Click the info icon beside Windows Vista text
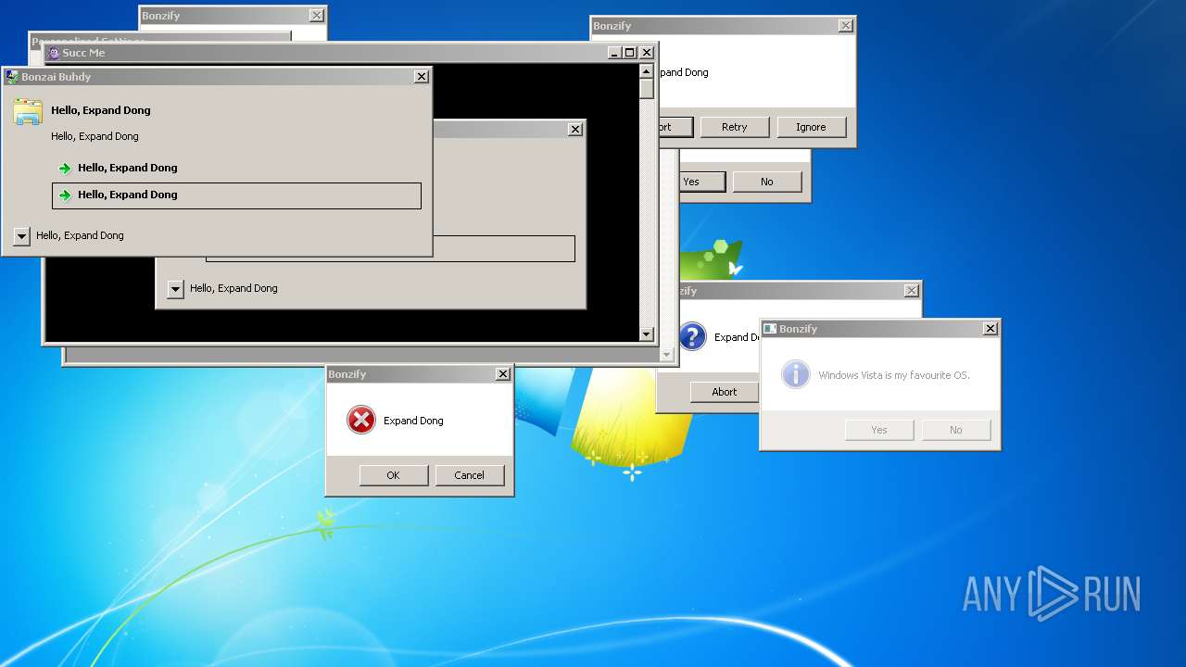Image resolution: width=1186 pixels, height=667 pixels. 796,374
